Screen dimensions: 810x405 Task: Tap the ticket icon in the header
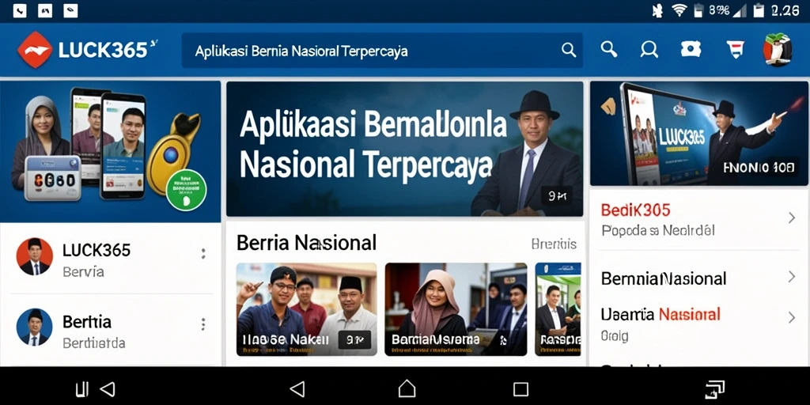(691, 49)
